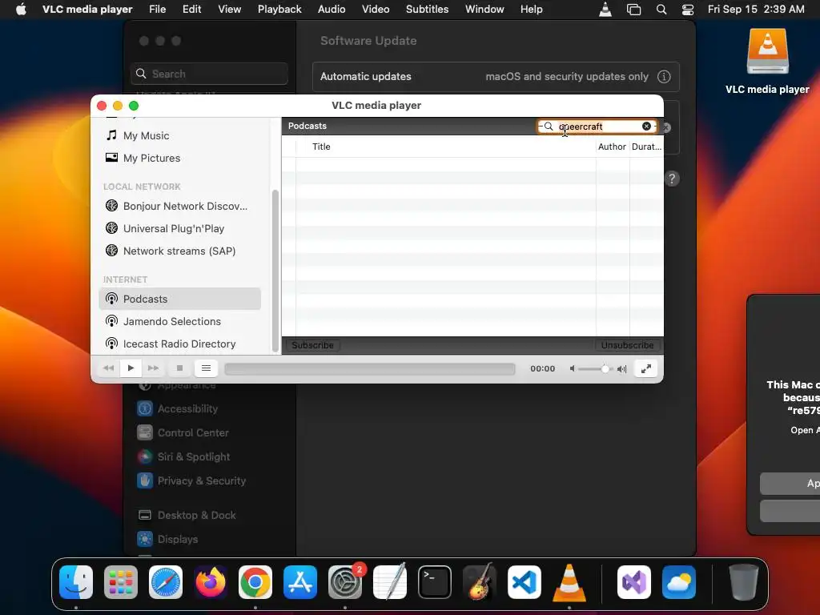Click the help question mark in Settings
Screen dimensions: 820x615
pyautogui.click(x=672, y=179)
